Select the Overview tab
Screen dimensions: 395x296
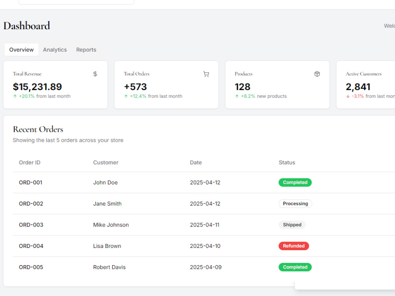21,50
